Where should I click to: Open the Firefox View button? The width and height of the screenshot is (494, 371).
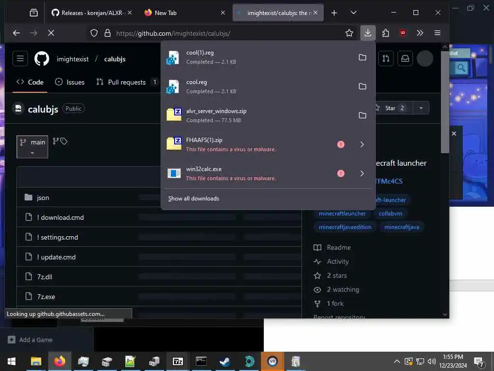click(34, 13)
